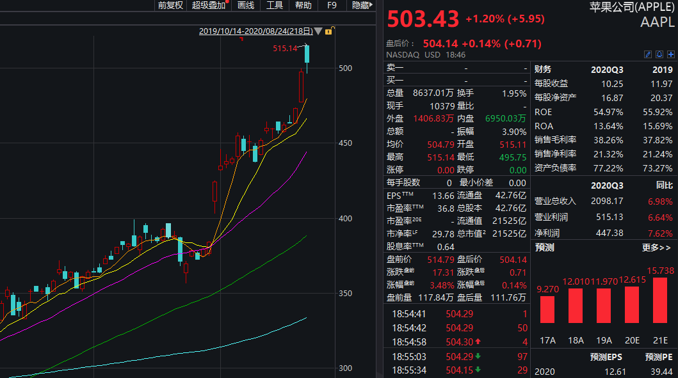678x378 pixels.
Task: Add AAPL to watchlist with the plus icon
Action: (x=671, y=54)
